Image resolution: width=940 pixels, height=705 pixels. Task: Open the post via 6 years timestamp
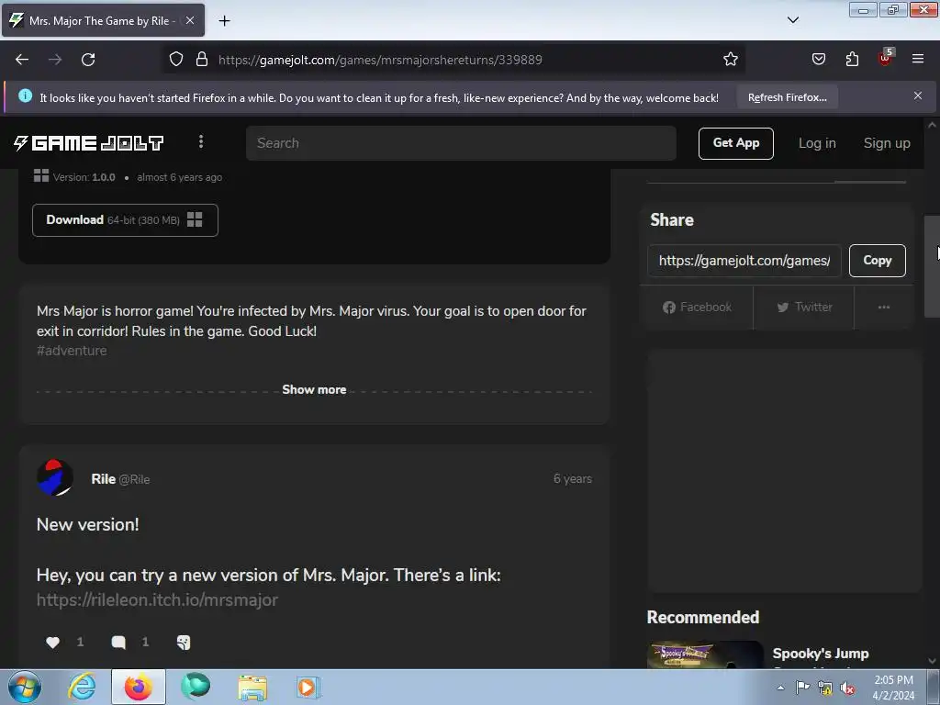[x=573, y=479]
